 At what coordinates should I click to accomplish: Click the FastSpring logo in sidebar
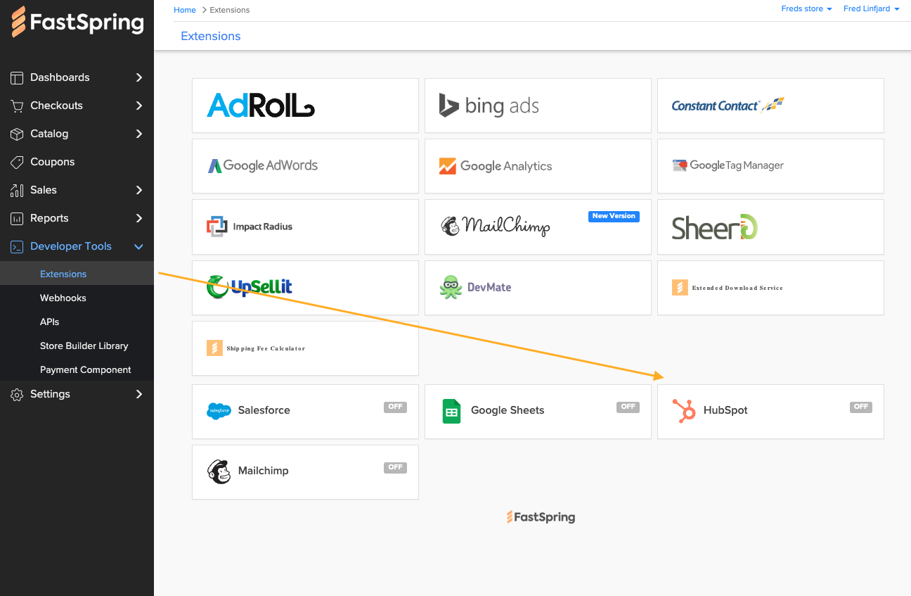78,23
